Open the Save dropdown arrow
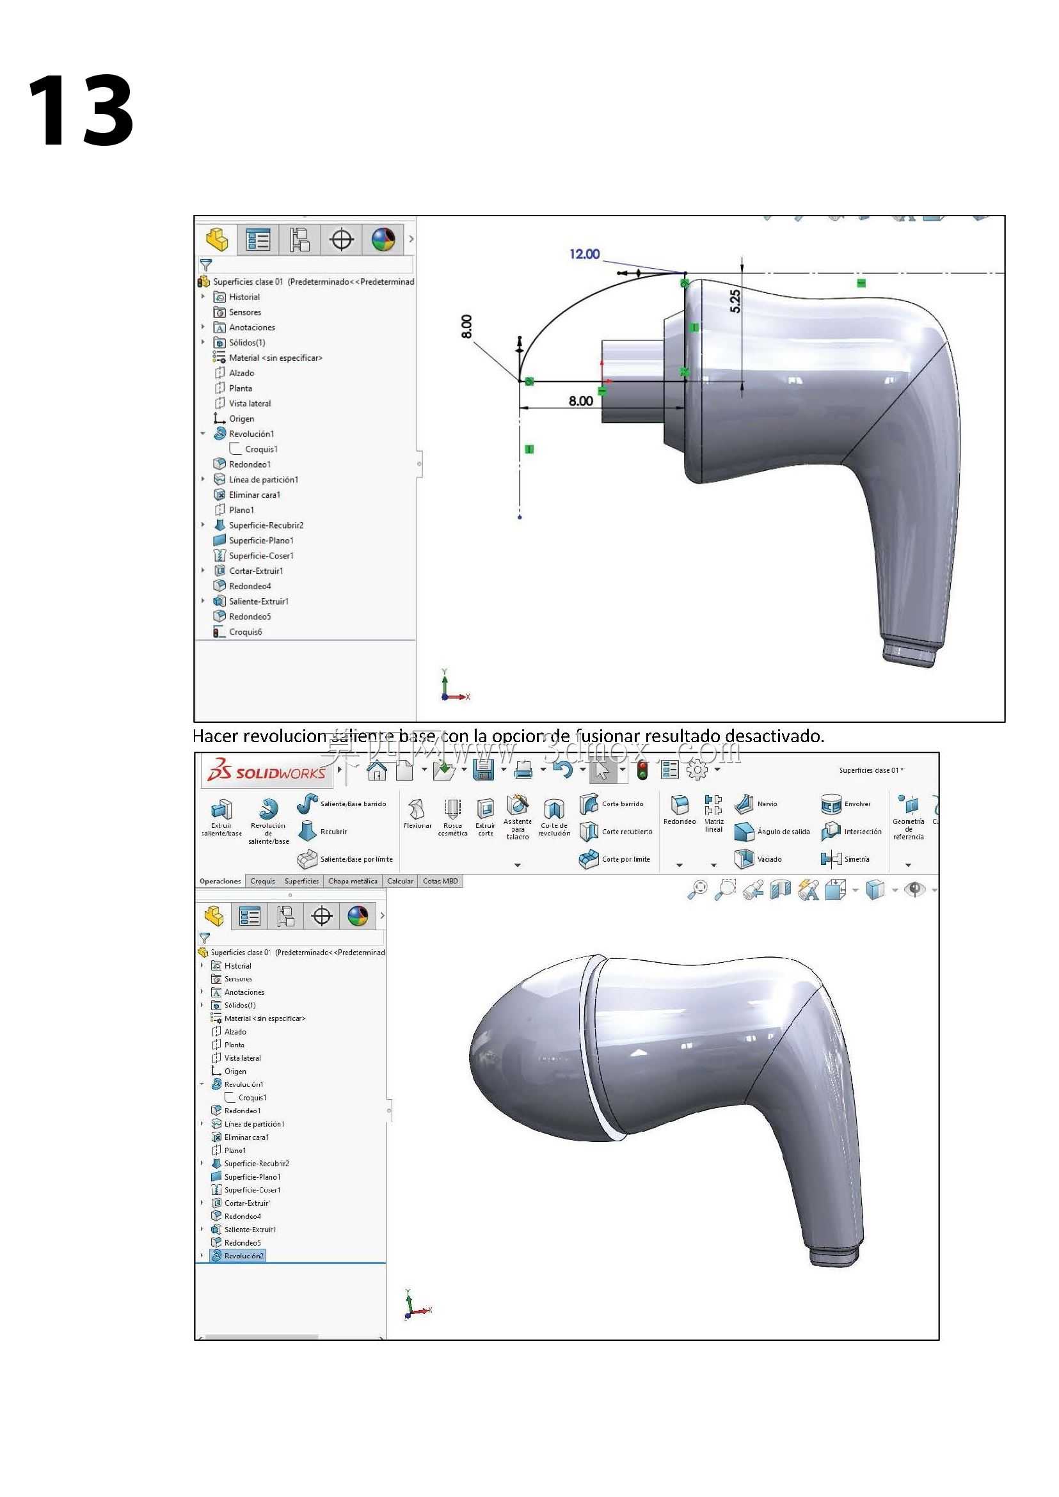This screenshot has height=1497, width=1059. (504, 771)
